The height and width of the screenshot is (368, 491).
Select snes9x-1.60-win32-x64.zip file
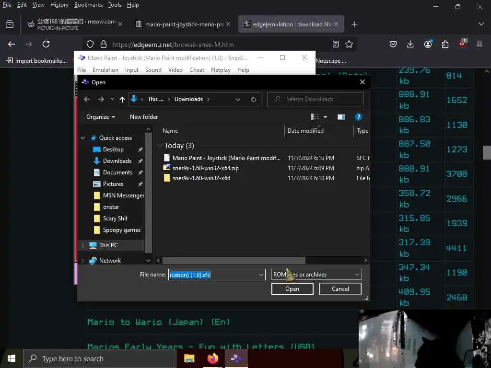(x=205, y=168)
